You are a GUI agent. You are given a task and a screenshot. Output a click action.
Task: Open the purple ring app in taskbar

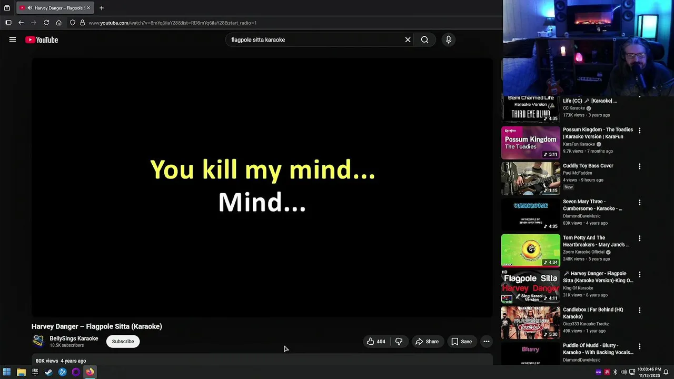(x=76, y=372)
